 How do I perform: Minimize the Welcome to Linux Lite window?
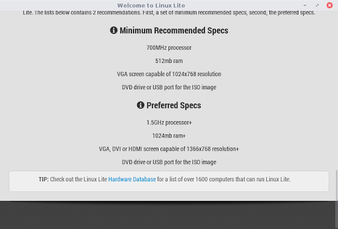point(305,5)
